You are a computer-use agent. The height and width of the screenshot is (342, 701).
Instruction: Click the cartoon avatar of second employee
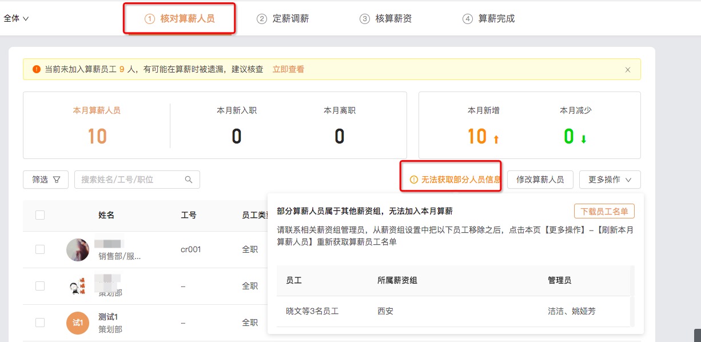pyautogui.click(x=78, y=286)
